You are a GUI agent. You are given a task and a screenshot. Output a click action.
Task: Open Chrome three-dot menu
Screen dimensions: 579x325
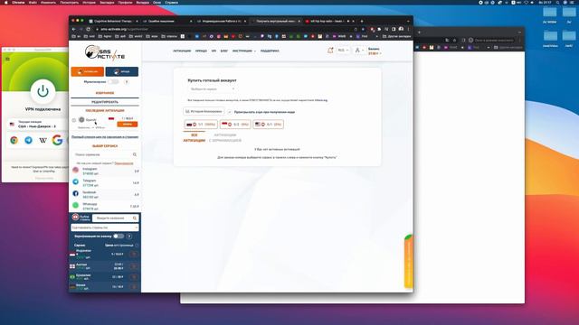coord(408,29)
